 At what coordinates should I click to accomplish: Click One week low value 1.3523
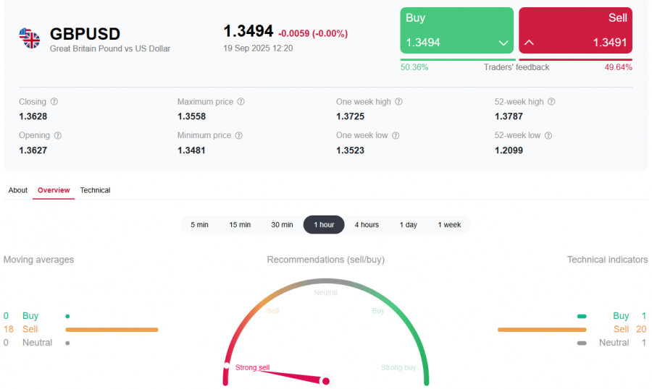click(350, 150)
